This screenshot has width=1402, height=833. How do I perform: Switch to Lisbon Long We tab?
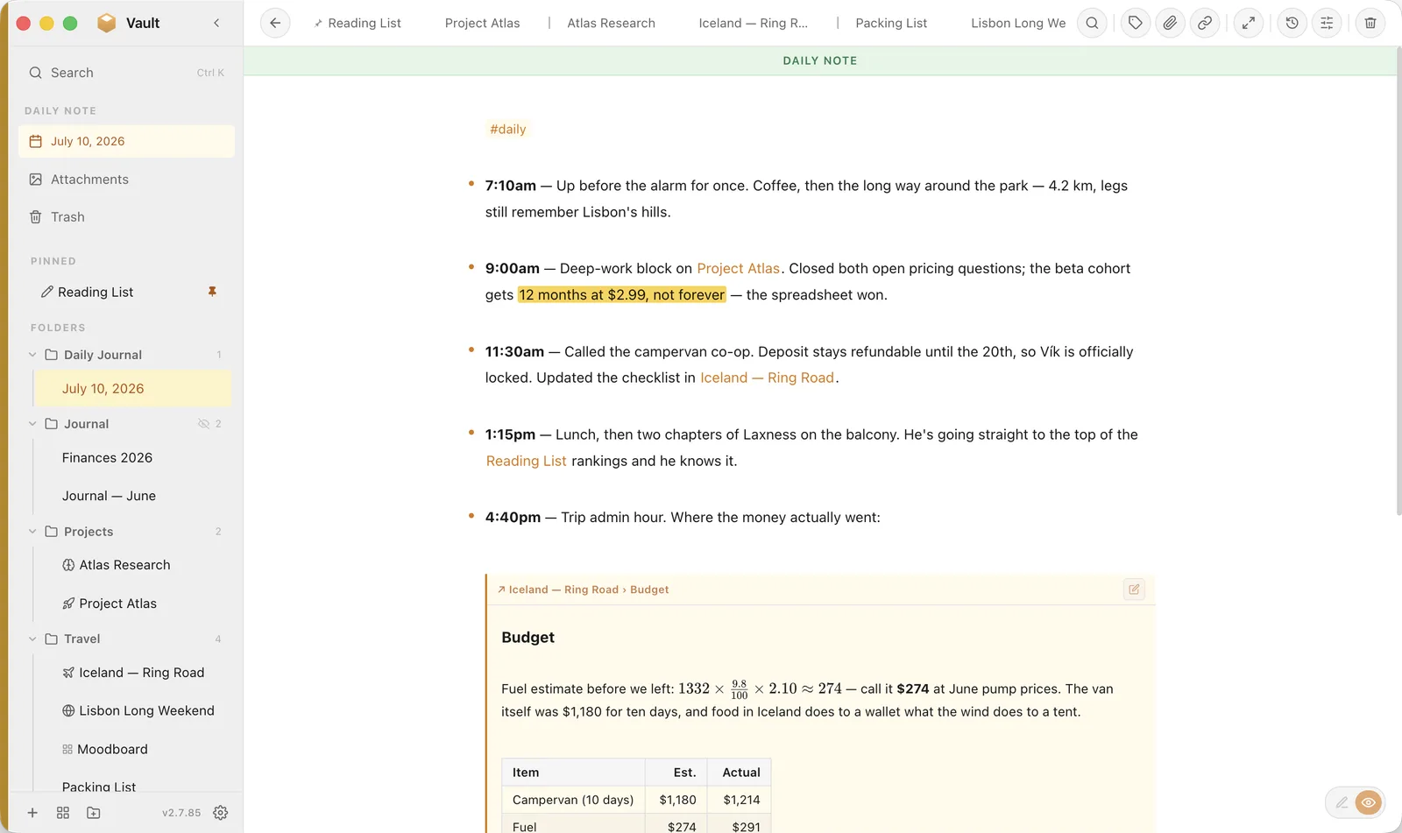click(x=1018, y=24)
